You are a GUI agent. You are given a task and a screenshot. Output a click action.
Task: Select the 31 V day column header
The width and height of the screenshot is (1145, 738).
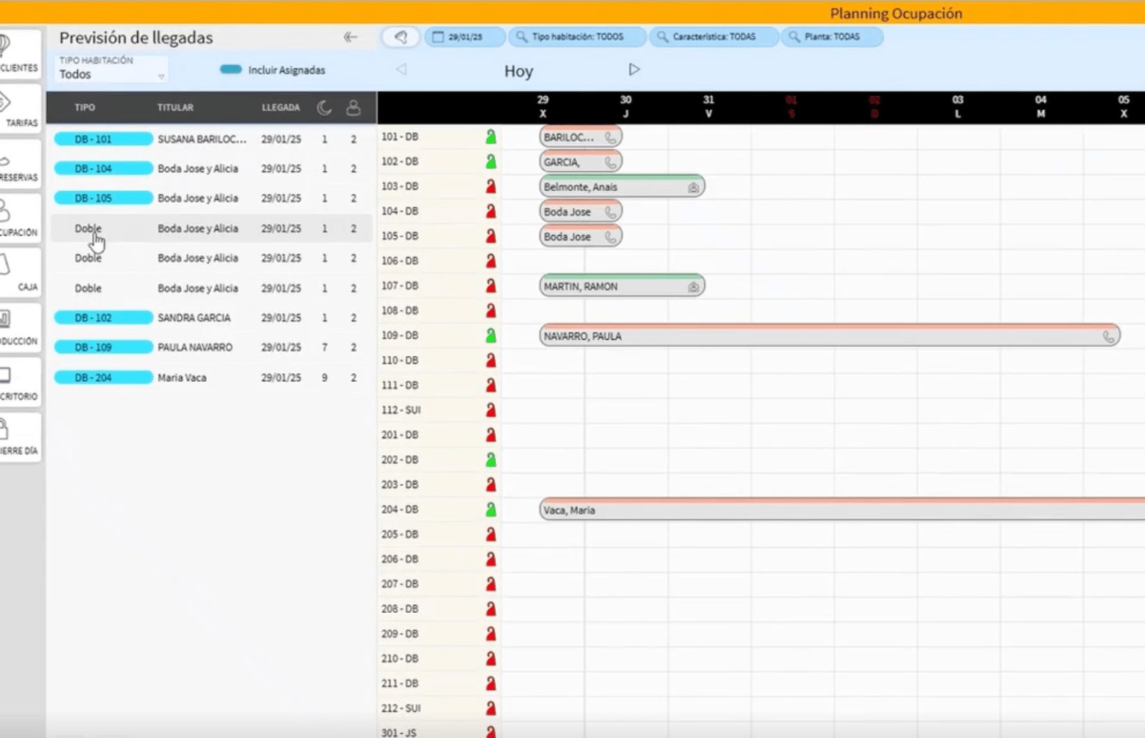708,107
